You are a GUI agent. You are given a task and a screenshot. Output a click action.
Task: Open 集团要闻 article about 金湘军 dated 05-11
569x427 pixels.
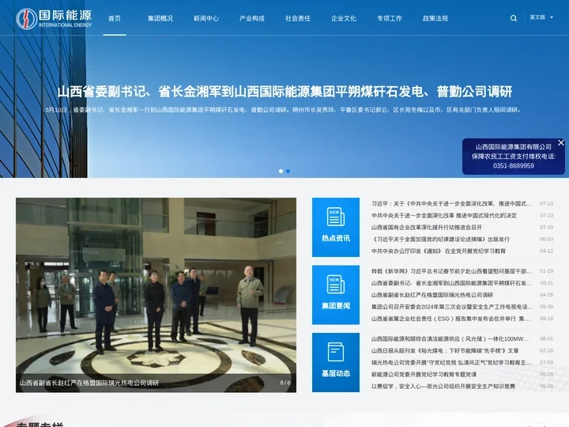451,283
